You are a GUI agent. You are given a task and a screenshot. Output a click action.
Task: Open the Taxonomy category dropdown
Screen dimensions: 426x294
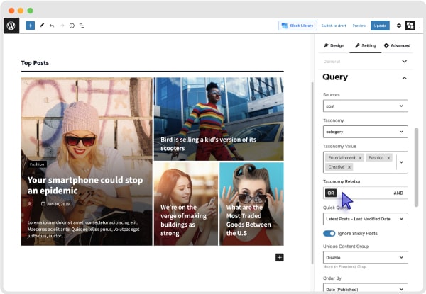(365, 132)
